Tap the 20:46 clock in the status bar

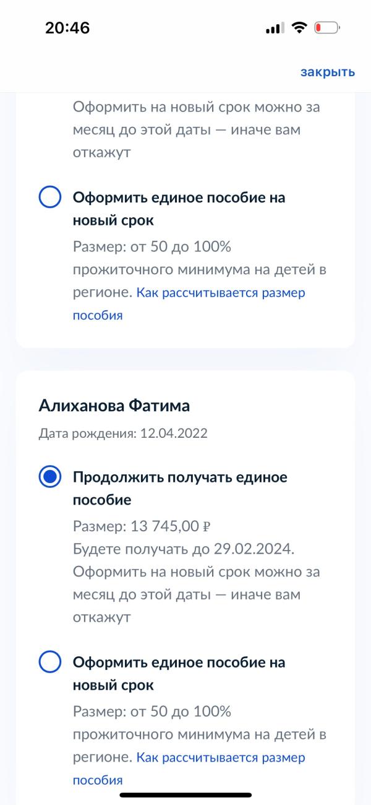(67, 28)
